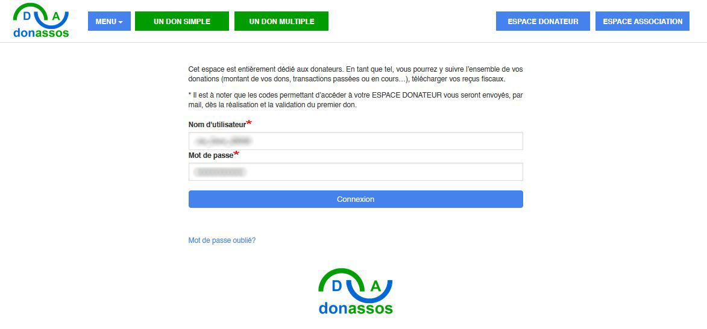Open ESPACE ASSOCIATION
The width and height of the screenshot is (707, 329).
pyautogui.click(x=643, y=21)
